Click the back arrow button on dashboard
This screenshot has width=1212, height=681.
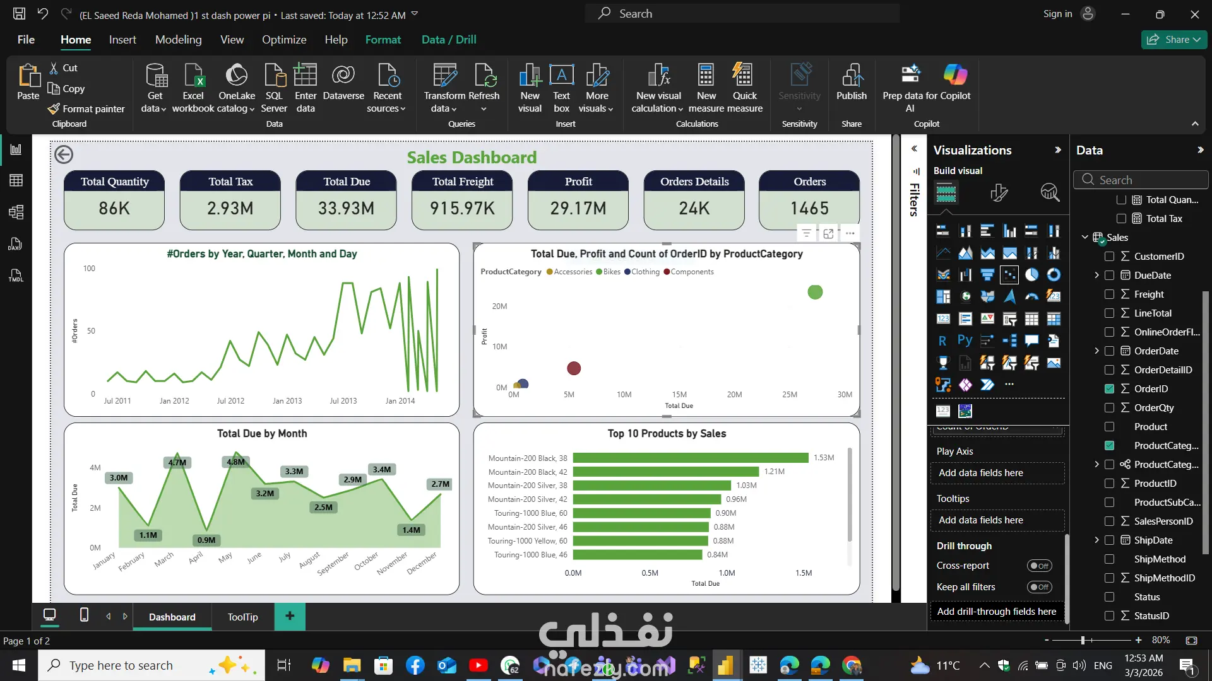64,154
